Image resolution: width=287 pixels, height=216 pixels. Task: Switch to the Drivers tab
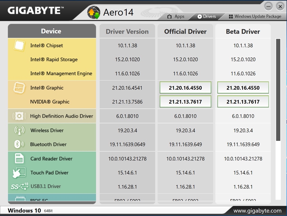coord(207,17)
